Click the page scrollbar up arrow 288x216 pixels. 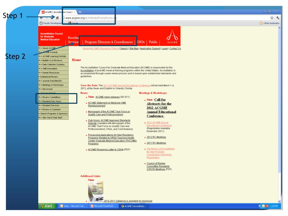(279, 28)
